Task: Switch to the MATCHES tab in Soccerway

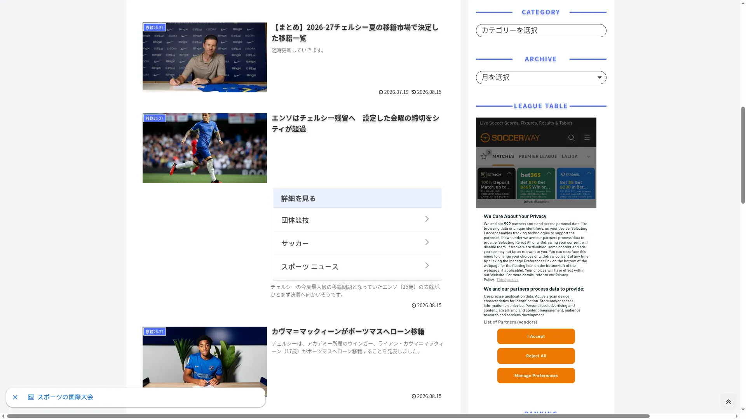Action: (x=503, y=156)
